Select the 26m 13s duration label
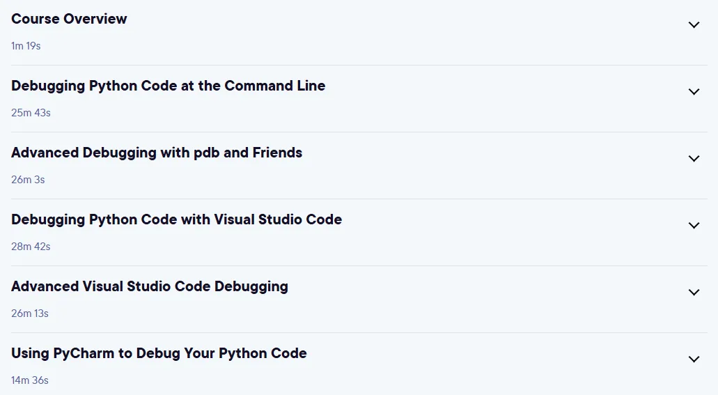The height and width of the screenshot is (395, 718). coord(30,313)
